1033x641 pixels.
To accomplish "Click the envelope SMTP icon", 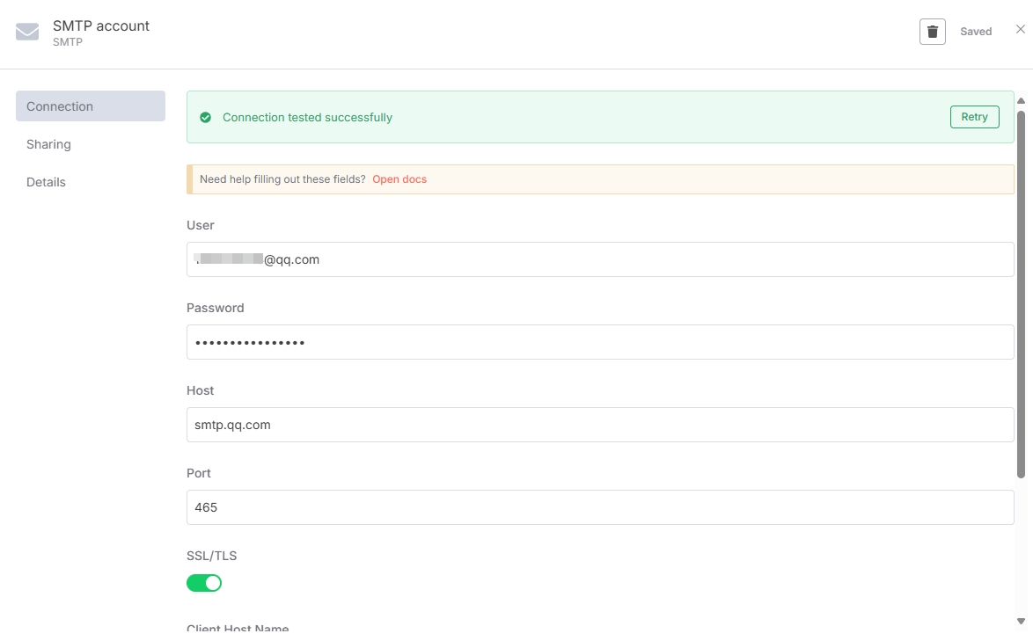I will coord(27,33).
